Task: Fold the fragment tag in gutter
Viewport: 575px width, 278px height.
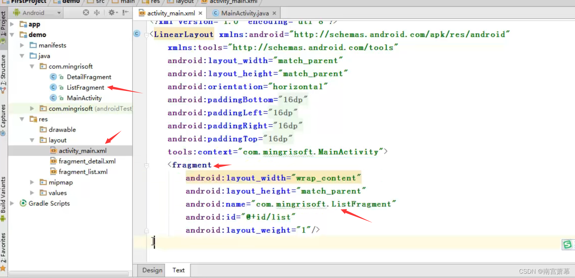Action: [x=147, y=165]
